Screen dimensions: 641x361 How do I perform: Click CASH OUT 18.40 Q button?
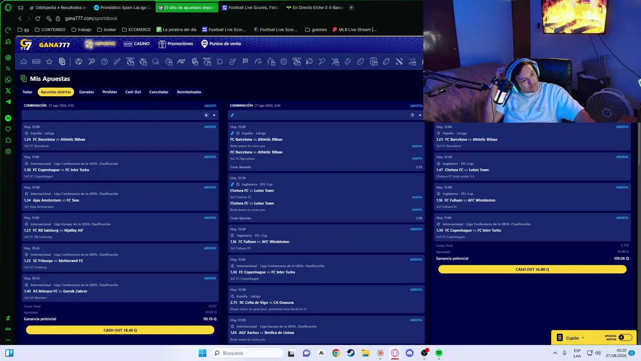[x=120, y=330]
